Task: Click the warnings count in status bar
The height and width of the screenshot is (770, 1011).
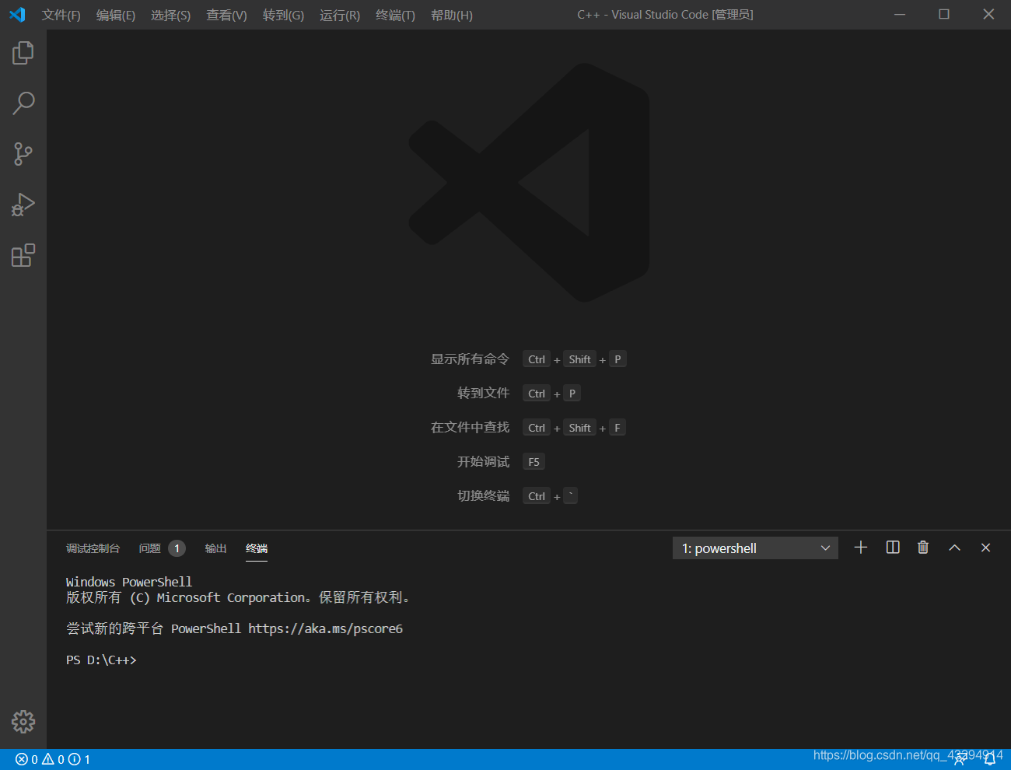Action: (x=53, y=760)
